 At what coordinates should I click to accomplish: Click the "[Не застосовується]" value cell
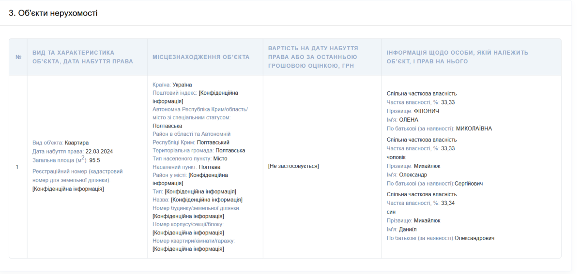click(x=293, y=166)
